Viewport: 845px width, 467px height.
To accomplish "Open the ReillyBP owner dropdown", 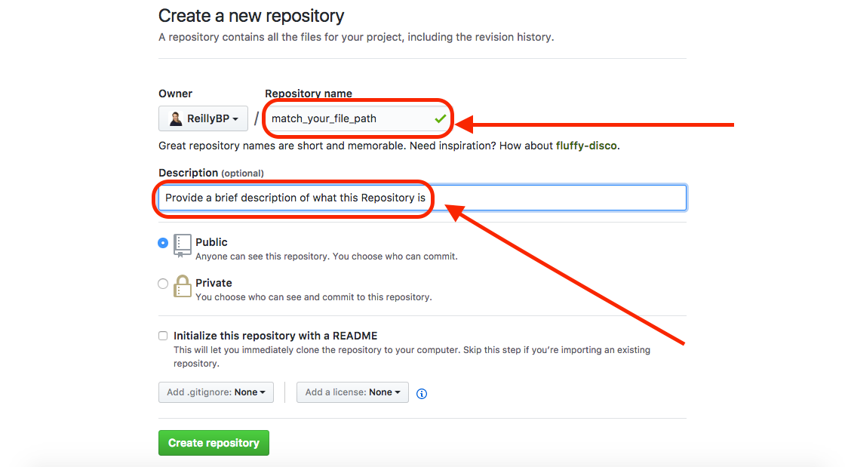I will tap(203, 118).
